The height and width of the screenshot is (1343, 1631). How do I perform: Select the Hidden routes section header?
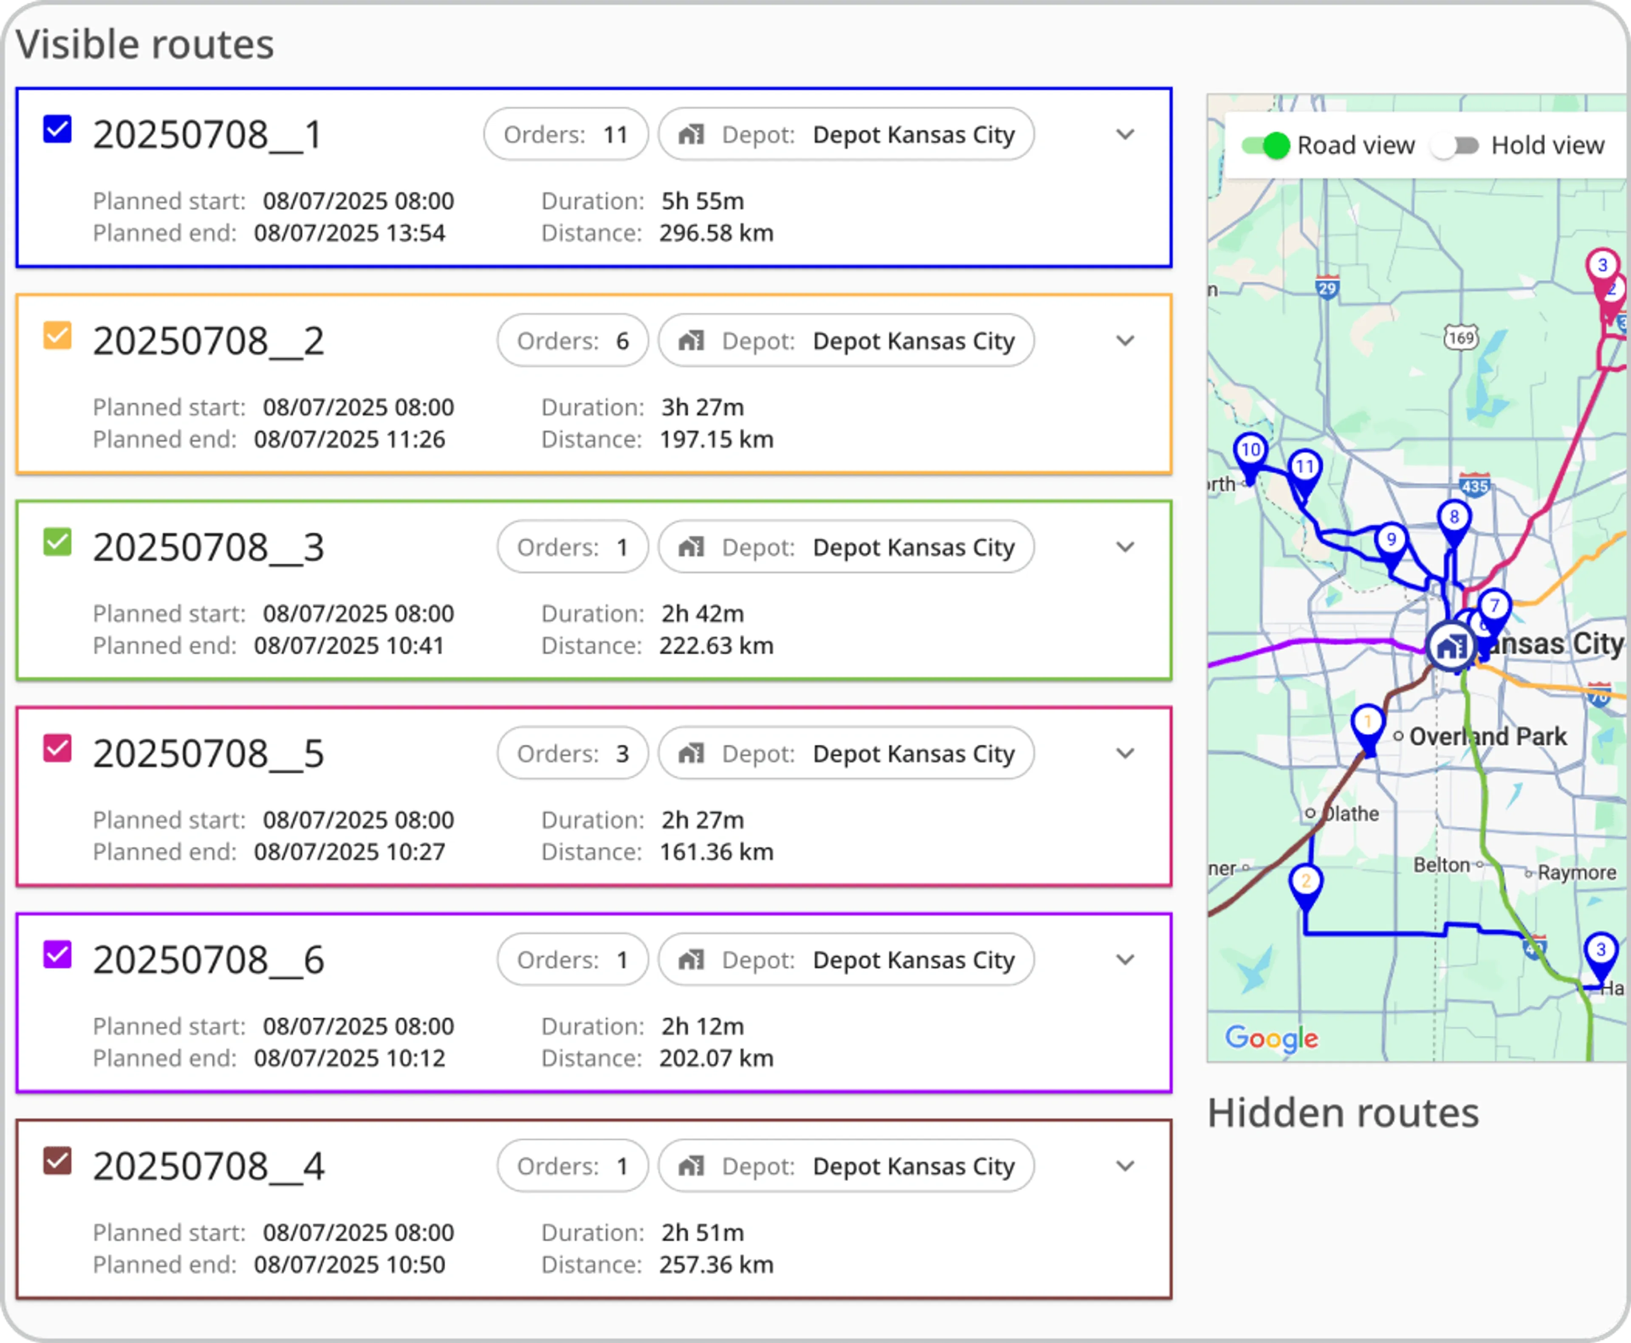coord(1344,1112)
